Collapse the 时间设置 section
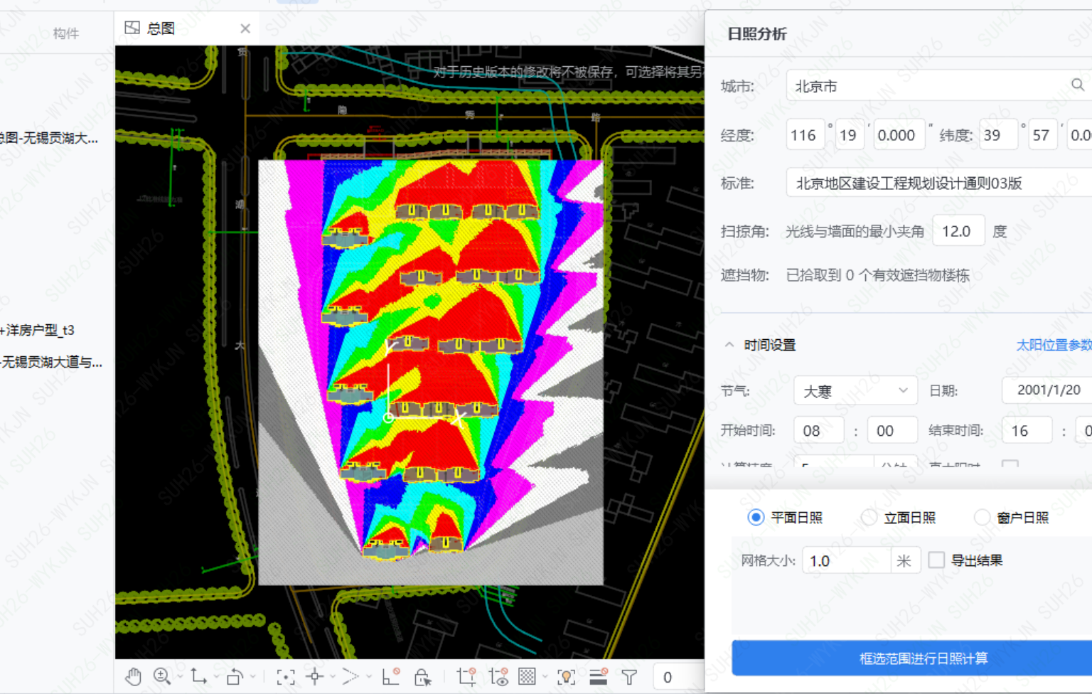Image resolution: width=1092 pixels, height=694 pixels. click(729, 345)
